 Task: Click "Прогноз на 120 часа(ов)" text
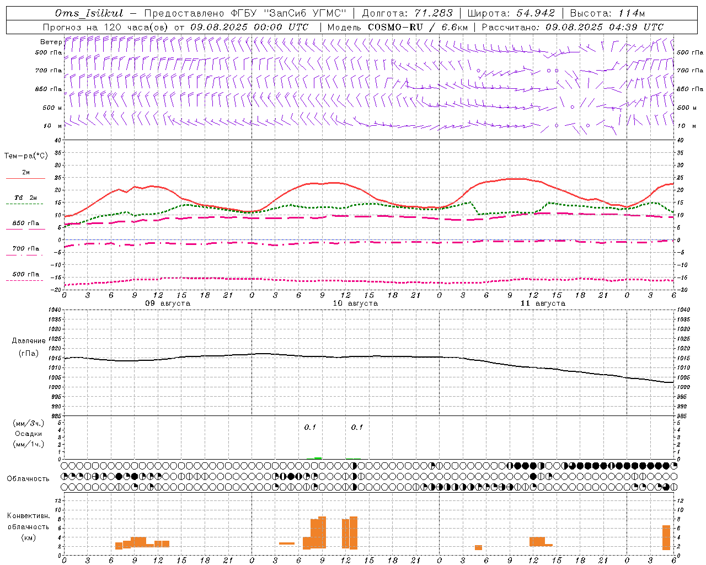106,27
